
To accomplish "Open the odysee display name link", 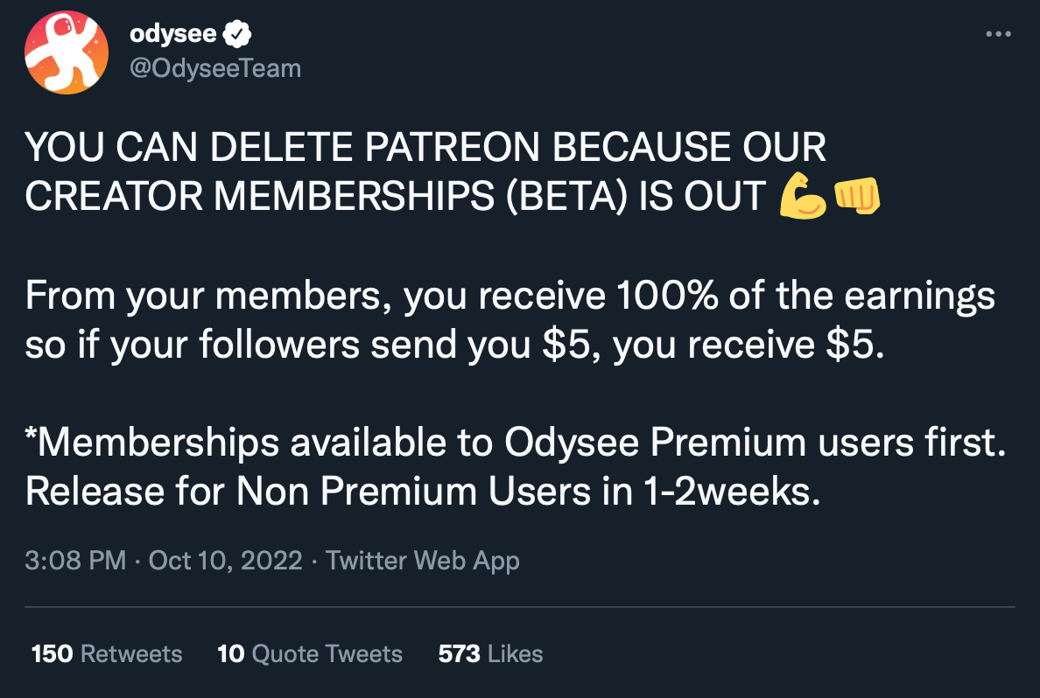I will (173, 34).
